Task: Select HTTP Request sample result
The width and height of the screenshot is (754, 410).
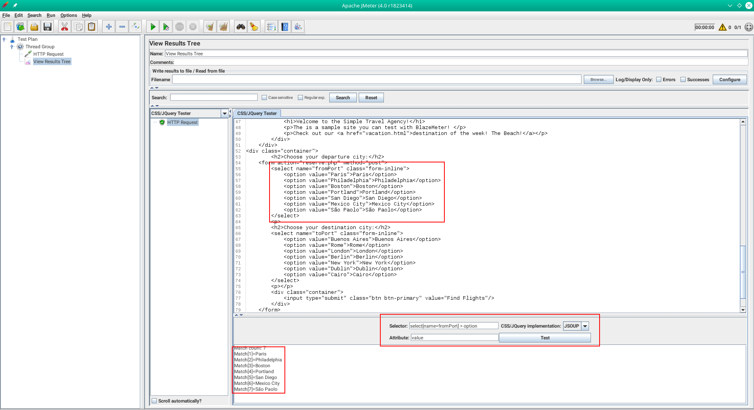Action: click(182, 122)
